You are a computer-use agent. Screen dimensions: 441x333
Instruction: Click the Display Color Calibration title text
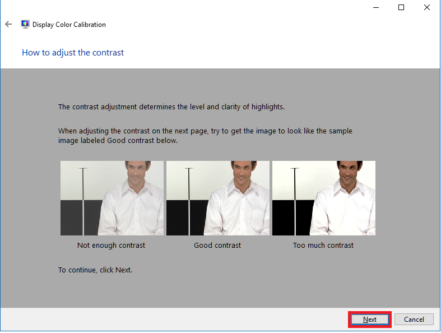tap(69, 25)
